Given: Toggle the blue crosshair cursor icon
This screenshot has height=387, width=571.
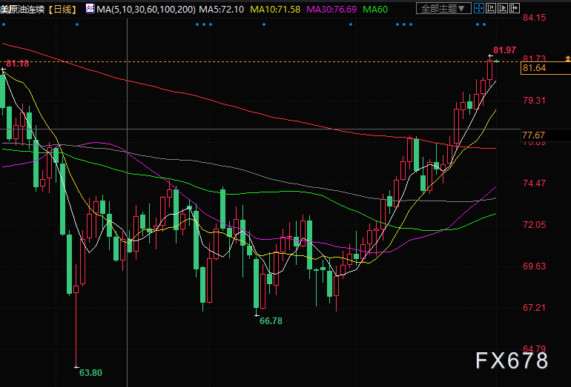Looking at the screenshot, I should click(x=479, y=8).
